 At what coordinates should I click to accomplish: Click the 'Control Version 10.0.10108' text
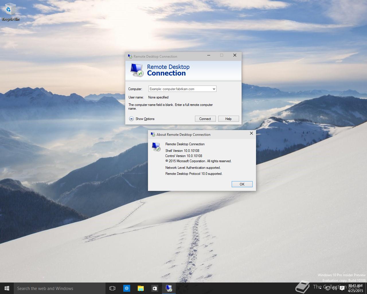(x=184, y=156)
